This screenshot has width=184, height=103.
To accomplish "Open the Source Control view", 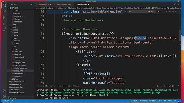I will pyautogui.click(x=4, y=17).
